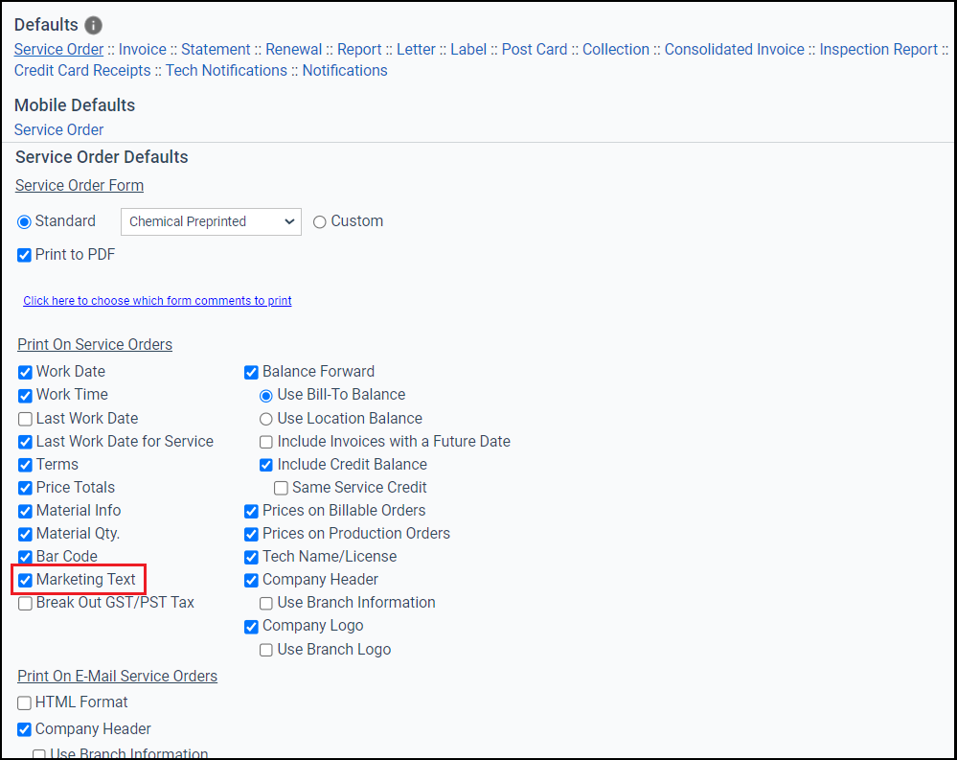Screen dimensions: 957x760
Task: Open the Consolidated Invoice link
Action: 734,50
